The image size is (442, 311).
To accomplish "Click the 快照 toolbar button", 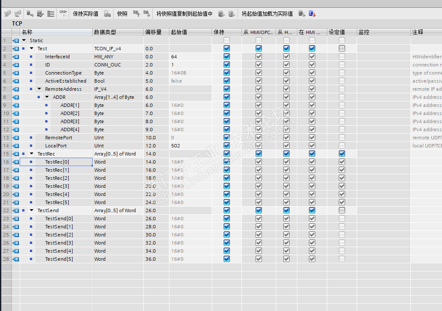I will coord(122,14).
